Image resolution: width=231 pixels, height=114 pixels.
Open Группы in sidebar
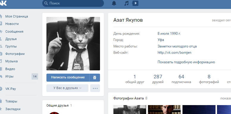(11, 46)
